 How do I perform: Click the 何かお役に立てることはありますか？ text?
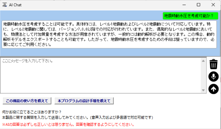[32, 112]
